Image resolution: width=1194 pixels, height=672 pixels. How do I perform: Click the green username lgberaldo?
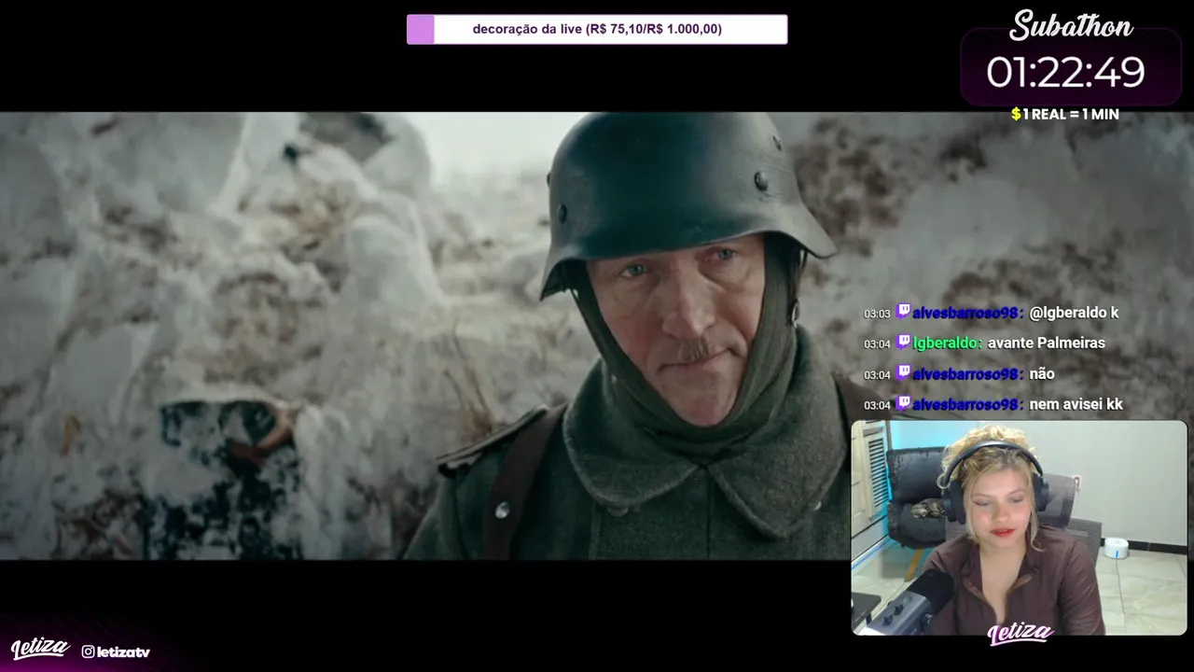(948, 343)
